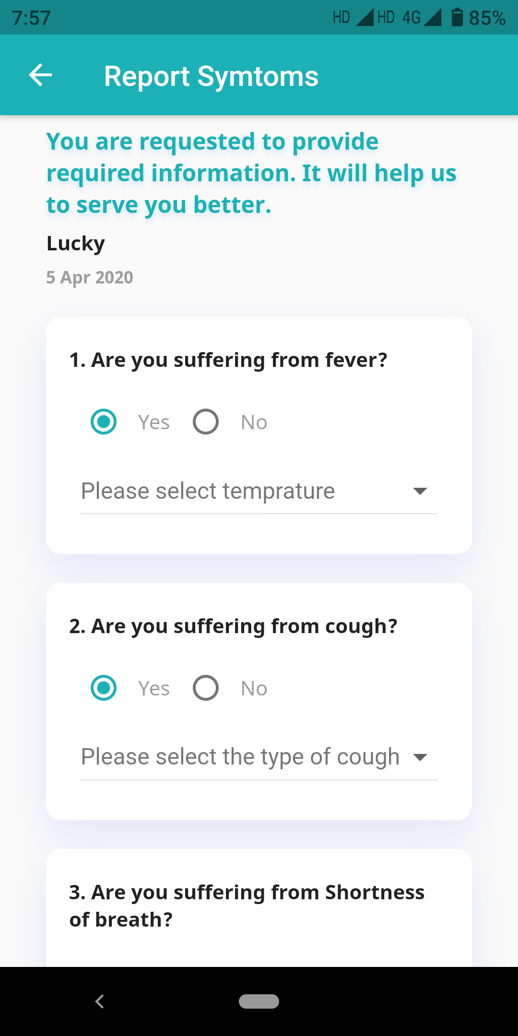
Task: Tap the cough type dropdown arrow
Action: [x=420, y=757]
